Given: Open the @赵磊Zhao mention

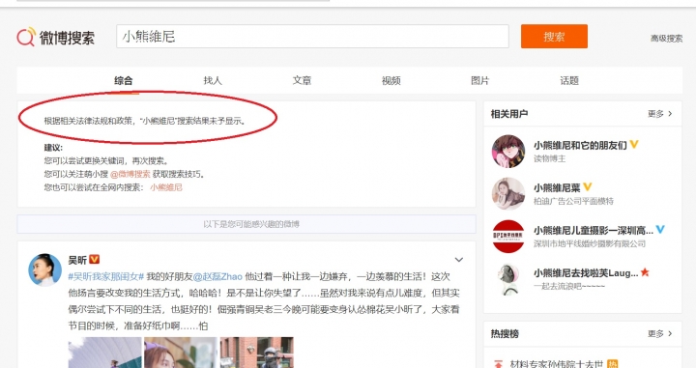Looking at the screenshot, I should [x=217, y=276].
